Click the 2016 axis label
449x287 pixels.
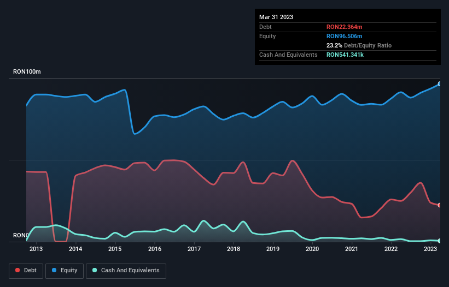155,249
